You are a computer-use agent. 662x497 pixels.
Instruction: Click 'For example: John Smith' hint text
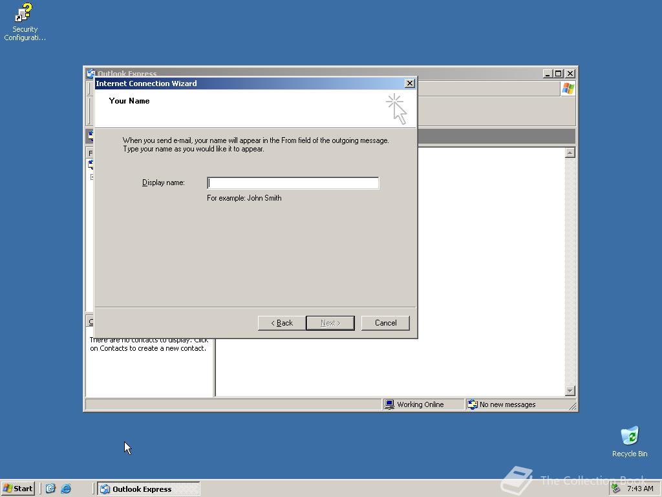tap(244, 198)
